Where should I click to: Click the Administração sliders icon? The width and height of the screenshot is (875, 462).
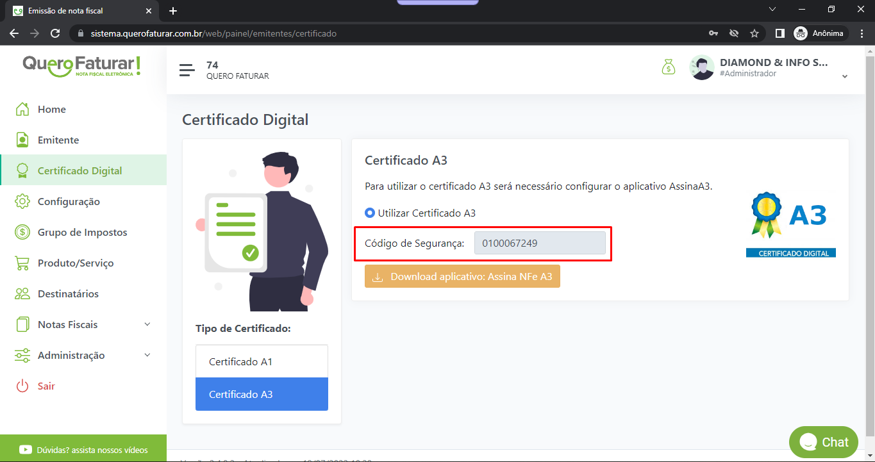[x=22, y=355]
